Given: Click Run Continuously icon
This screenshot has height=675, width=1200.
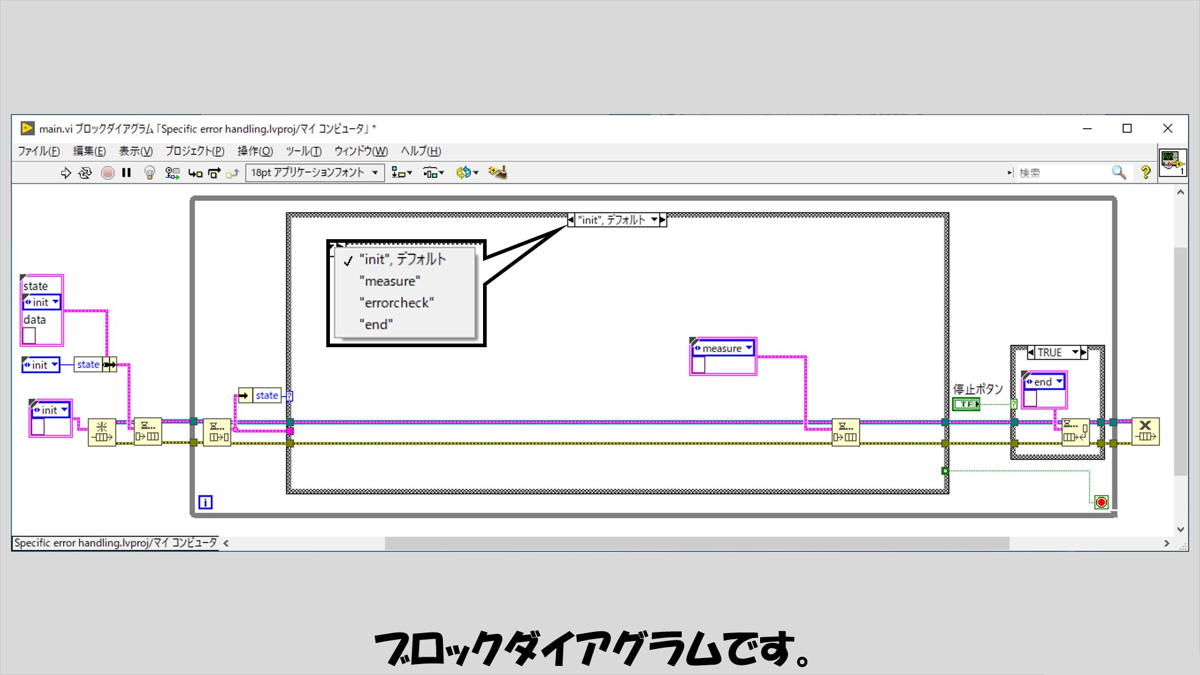Looking at the screenshot, I should [x=85, y=173].
